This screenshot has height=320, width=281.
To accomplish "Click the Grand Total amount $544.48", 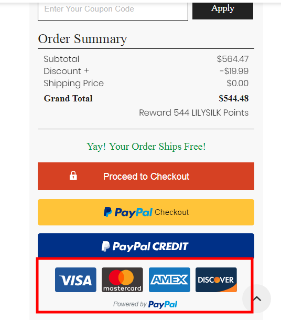I will (x=234, y=98).
